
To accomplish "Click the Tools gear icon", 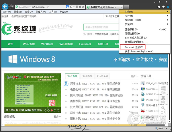I will pyautogui.click(x=168, y=7).
